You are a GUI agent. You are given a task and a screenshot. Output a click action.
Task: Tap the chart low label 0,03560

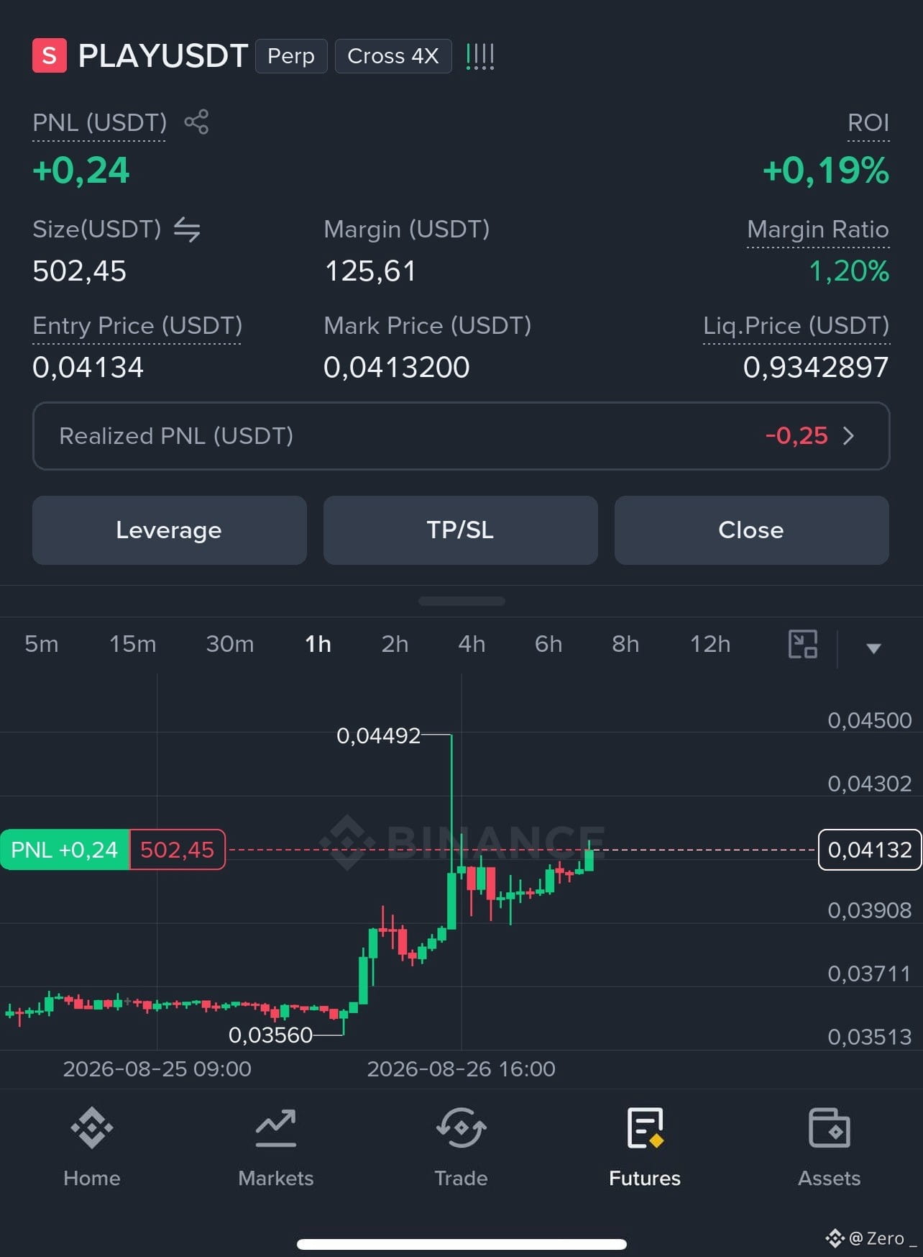[270, 1035]
